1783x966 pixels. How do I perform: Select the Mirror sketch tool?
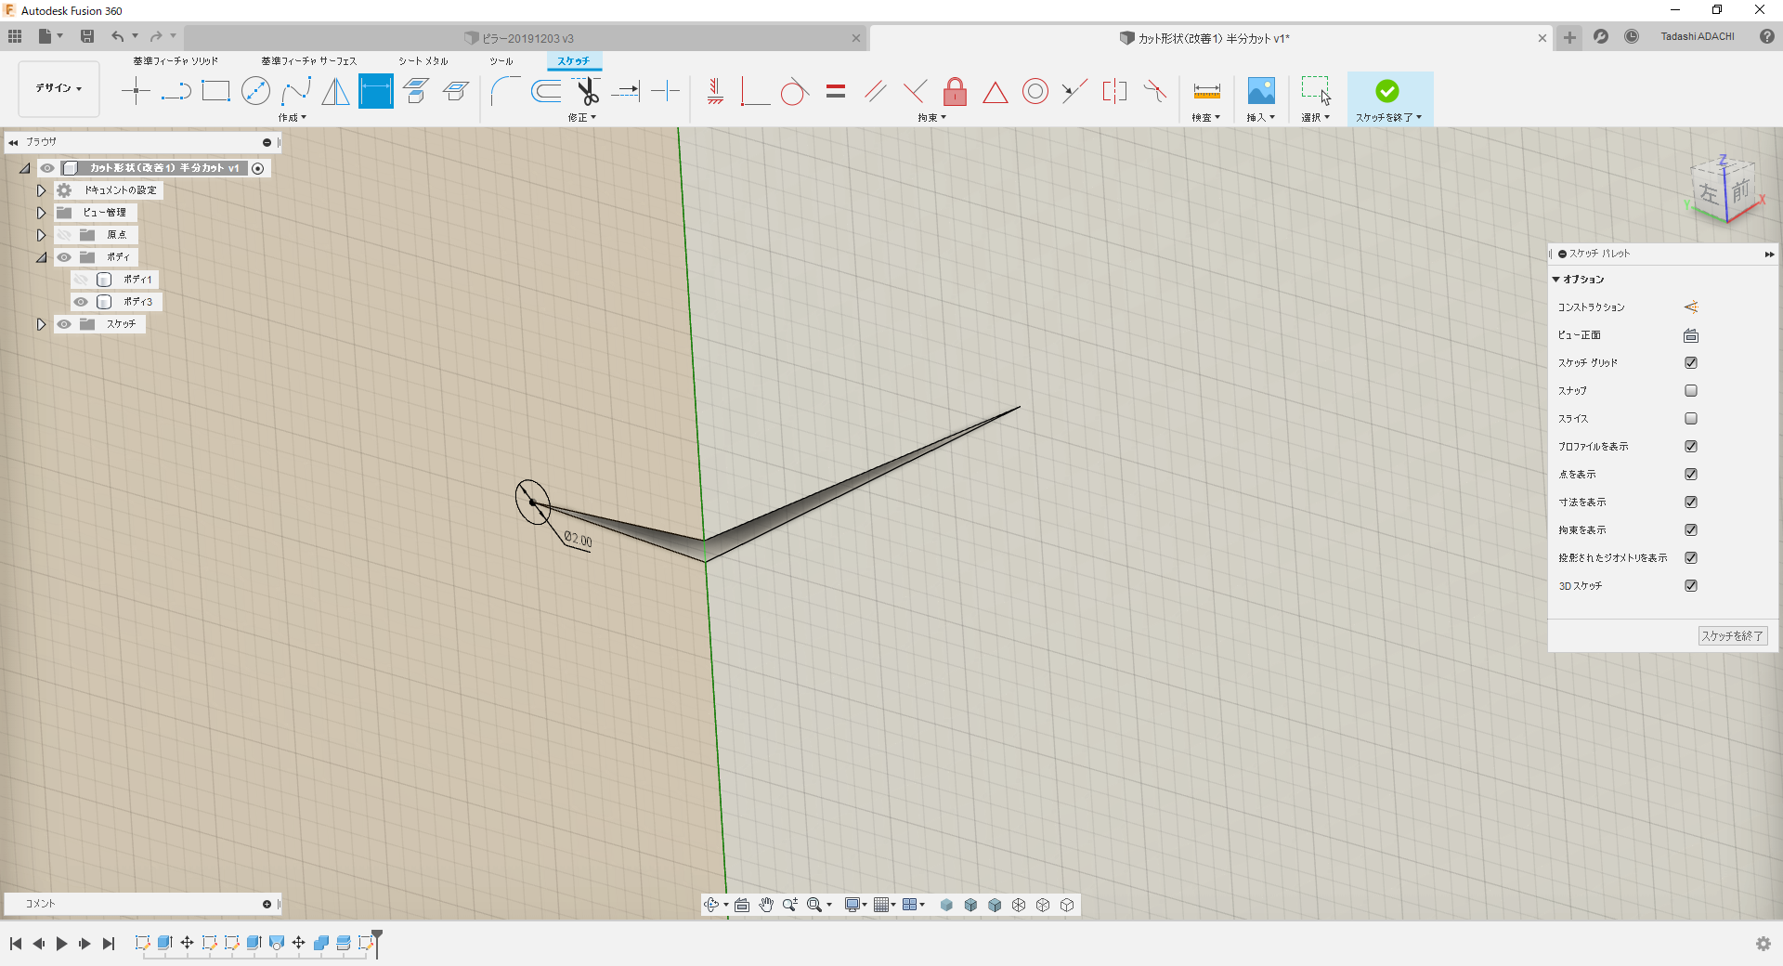tap(335, 91)
